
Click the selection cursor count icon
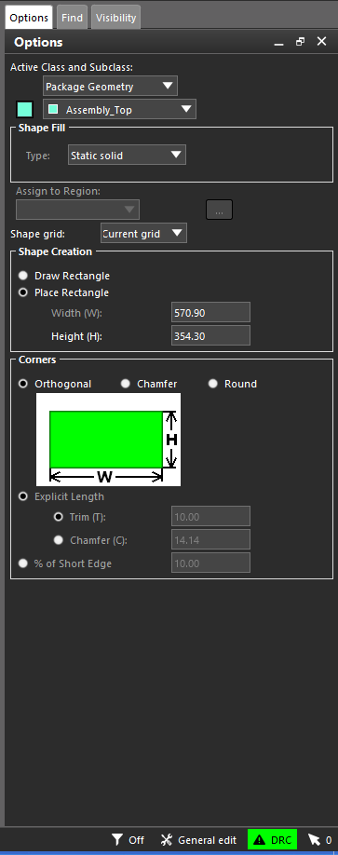coord(314,839)
